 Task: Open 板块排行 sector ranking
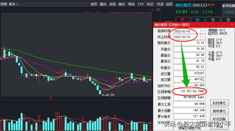[219, 111]
